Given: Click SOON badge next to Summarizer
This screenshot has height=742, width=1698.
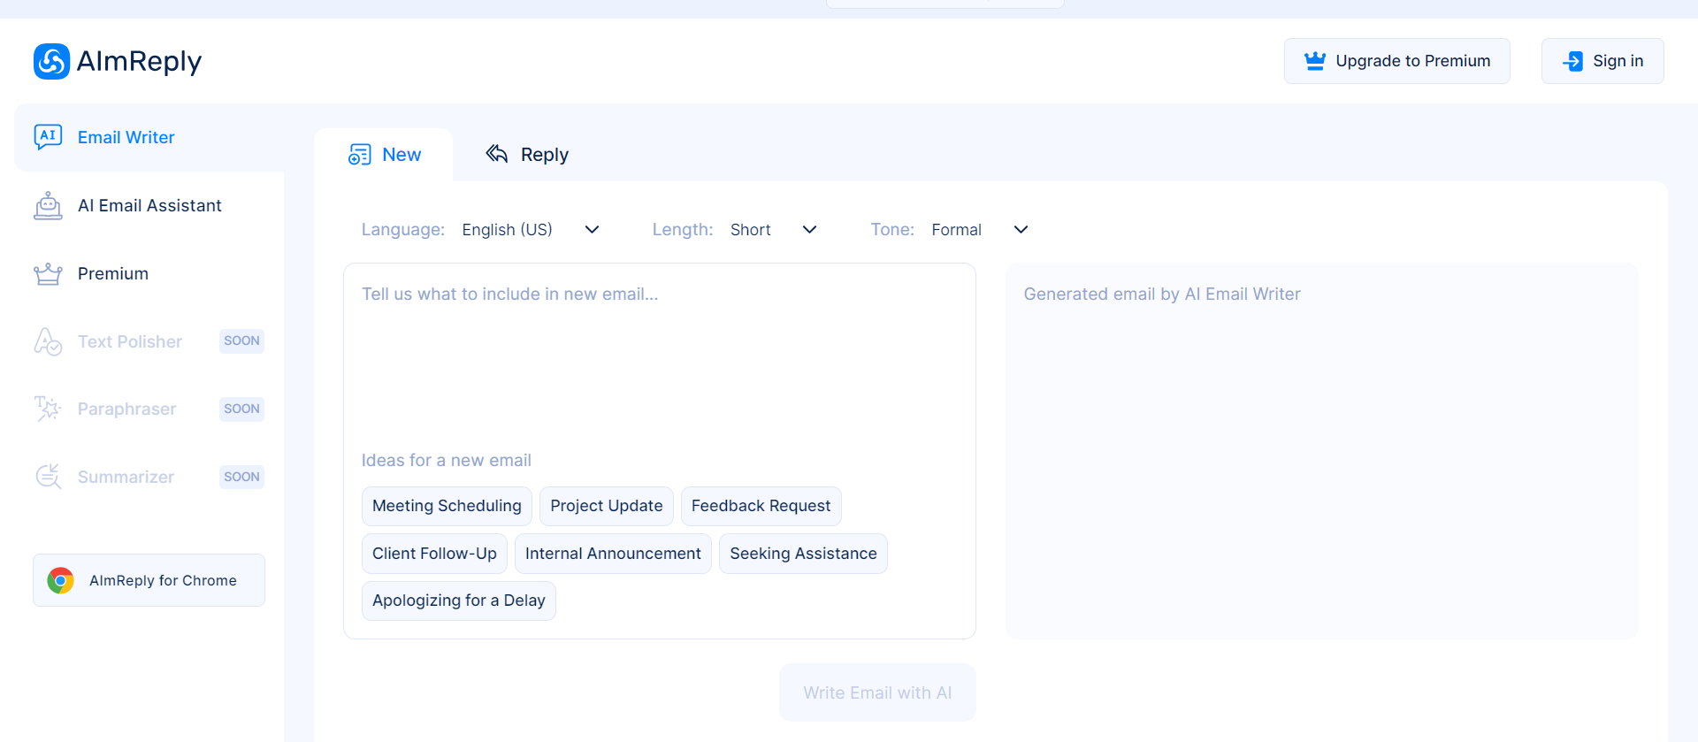Looking at the screenshot, I should [x=241, y=477].
